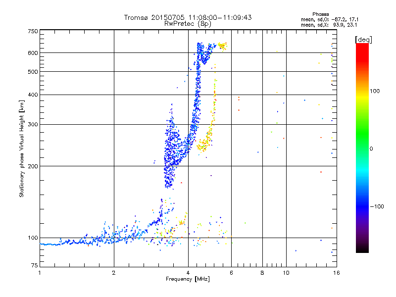Click the '[deg]' colorbar unit label

[x=363, y=40]
